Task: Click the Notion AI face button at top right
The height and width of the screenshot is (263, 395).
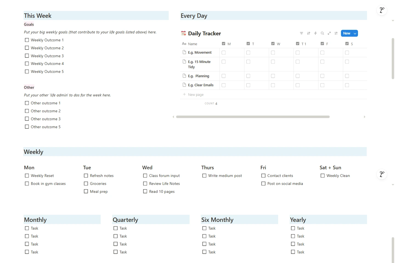Action: [382, 10]
